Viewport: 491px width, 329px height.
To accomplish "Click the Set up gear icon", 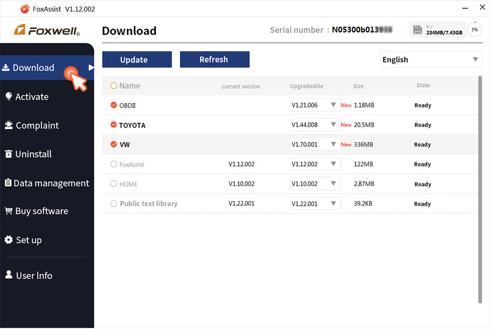I will pyautogui.click(x=9, y=240).
